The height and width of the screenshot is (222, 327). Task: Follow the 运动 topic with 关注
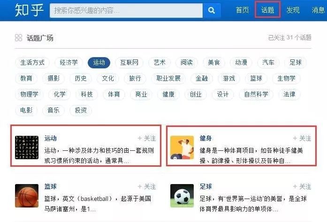(x=147, y=138)
